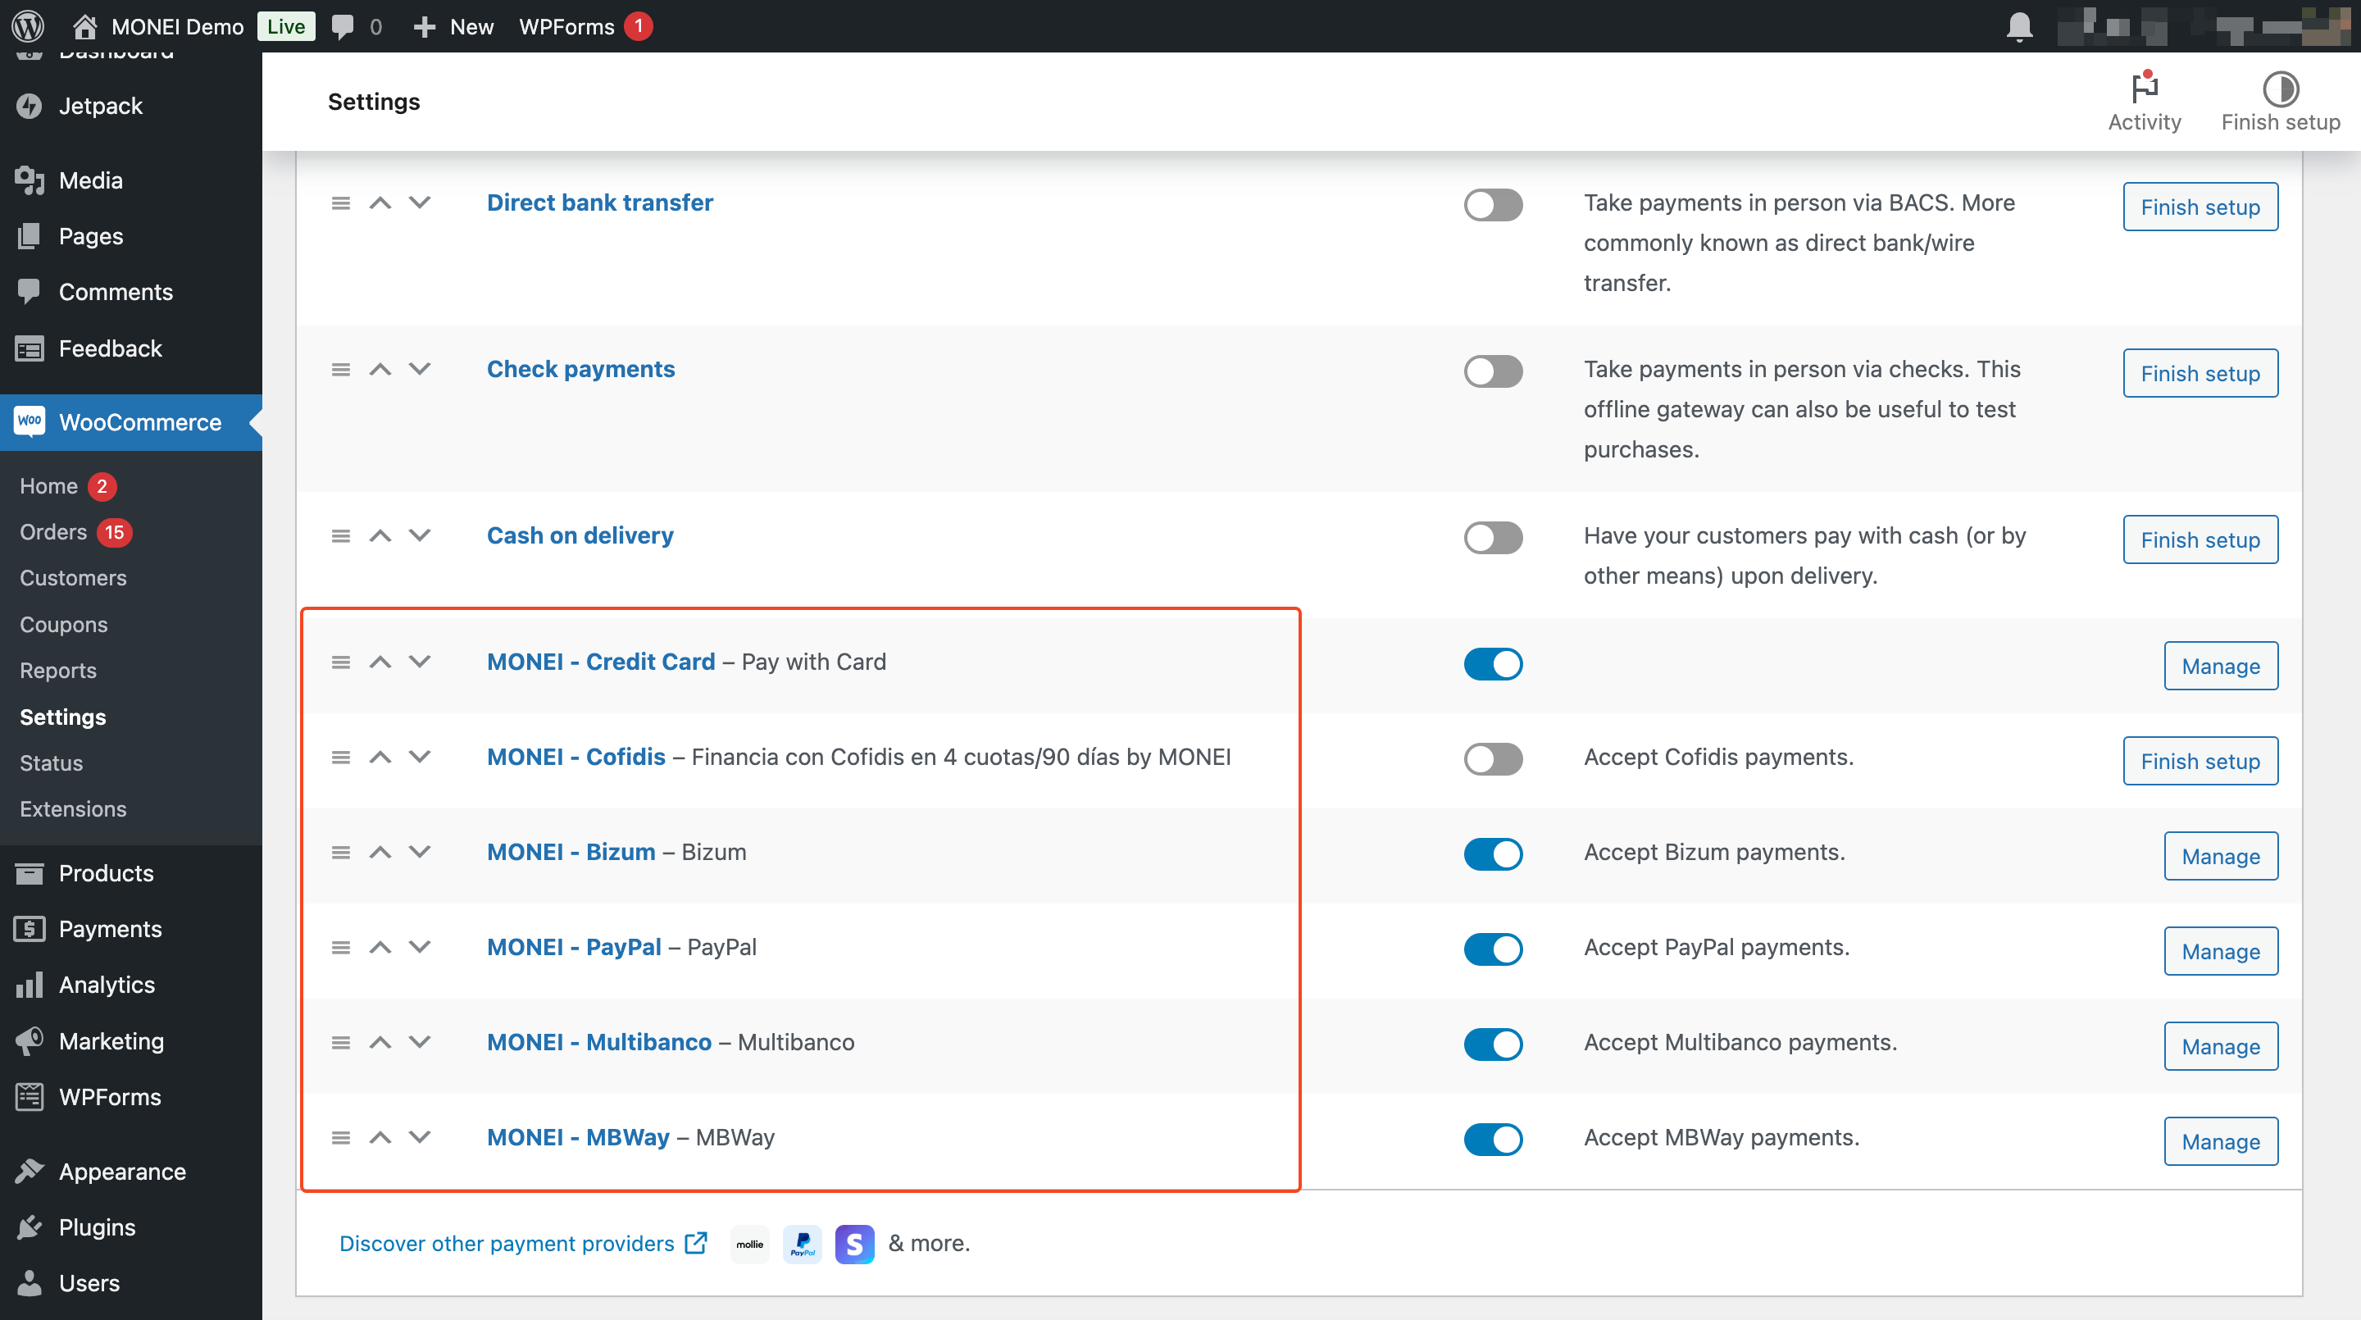Click the Activity icon in top right
Viewport: 2361px width, 1320px height.
2144,89
